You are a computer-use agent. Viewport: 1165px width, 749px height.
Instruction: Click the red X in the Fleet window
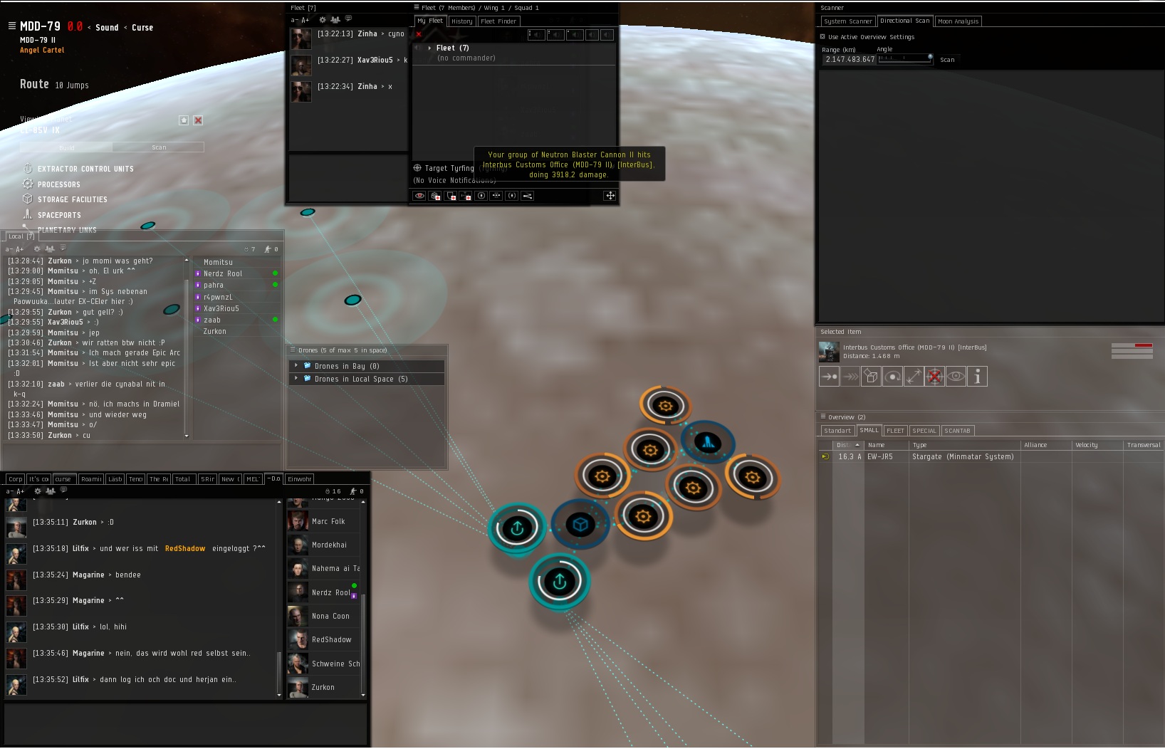419,34
